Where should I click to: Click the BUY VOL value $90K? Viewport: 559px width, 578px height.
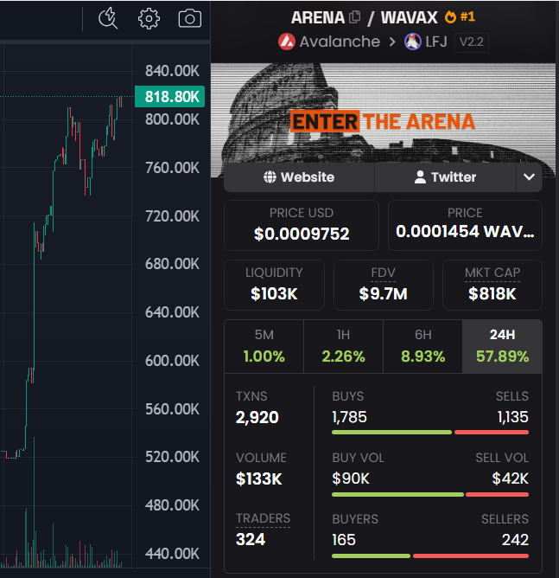point(350,478)
